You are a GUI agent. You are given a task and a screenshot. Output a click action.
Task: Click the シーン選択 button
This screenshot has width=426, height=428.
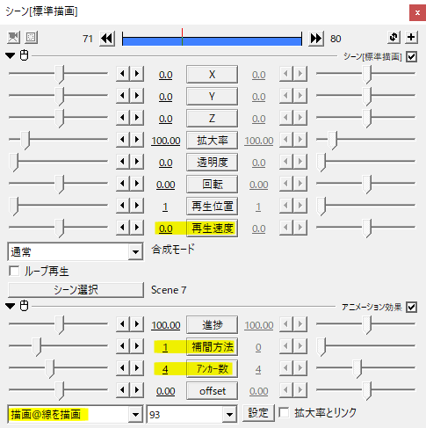click(x=76, y=290)
